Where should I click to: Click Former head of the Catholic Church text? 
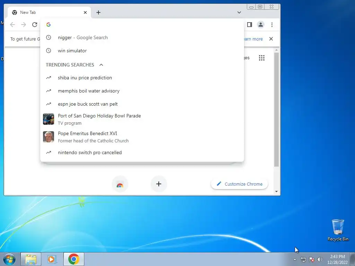pyautogui.click(x=93, y=141)
